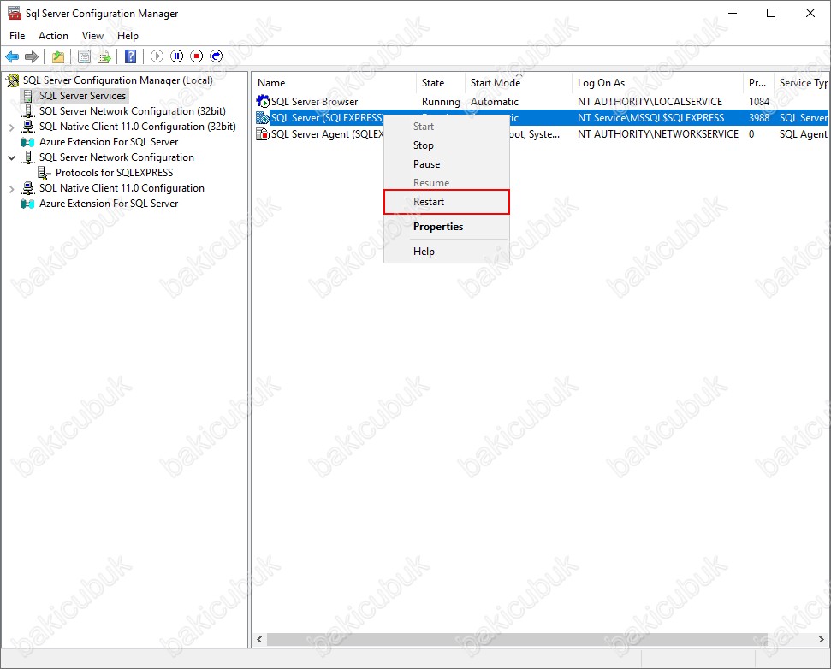831x669 pixels.
Task: Click the Pause Service toolbar button
Action: [177, 56]
